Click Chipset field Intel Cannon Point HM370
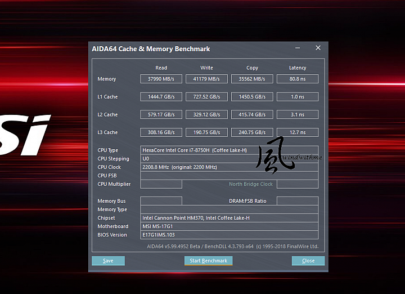405x294 pixels. pyautogui.click(x=229, y=218)
